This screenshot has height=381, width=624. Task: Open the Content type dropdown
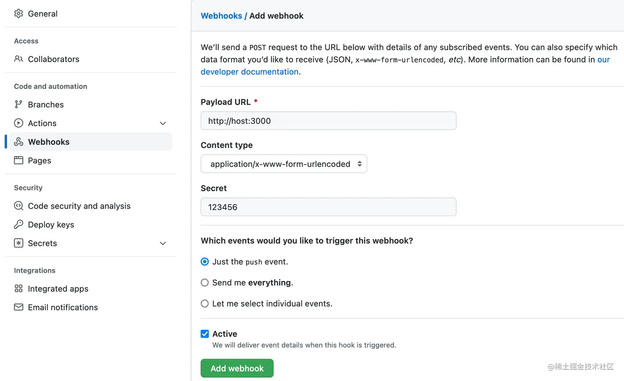(x=284, y=164)
